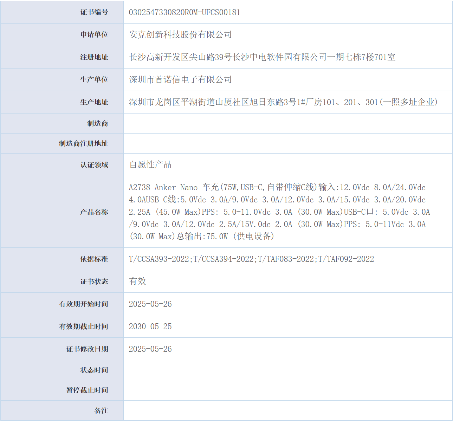Click the 认证领域 label
Screen dimensions: 453x421
[94, 165]
